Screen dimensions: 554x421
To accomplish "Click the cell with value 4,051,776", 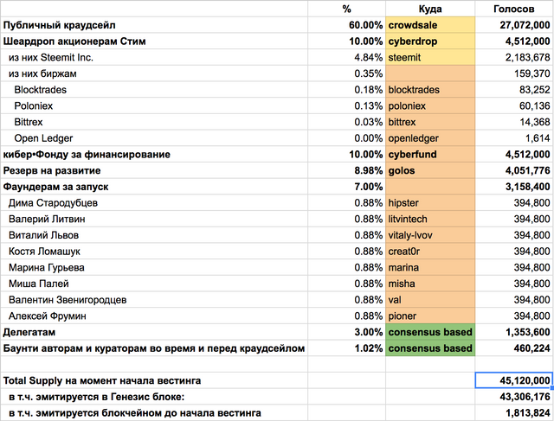I will coord(514,171).
